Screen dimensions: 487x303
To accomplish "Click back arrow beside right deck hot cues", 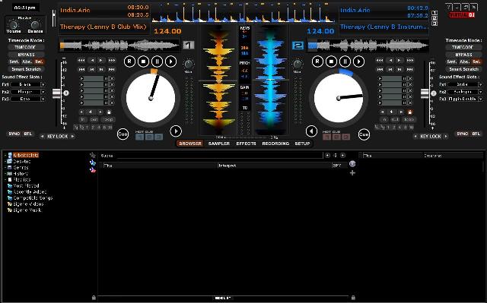I will pos(311,131).
